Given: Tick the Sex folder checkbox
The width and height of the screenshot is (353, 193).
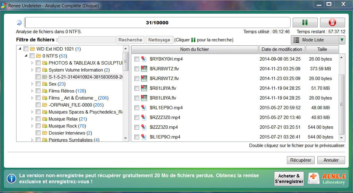Looking at the screenshot, I should (x=38, y=84).
